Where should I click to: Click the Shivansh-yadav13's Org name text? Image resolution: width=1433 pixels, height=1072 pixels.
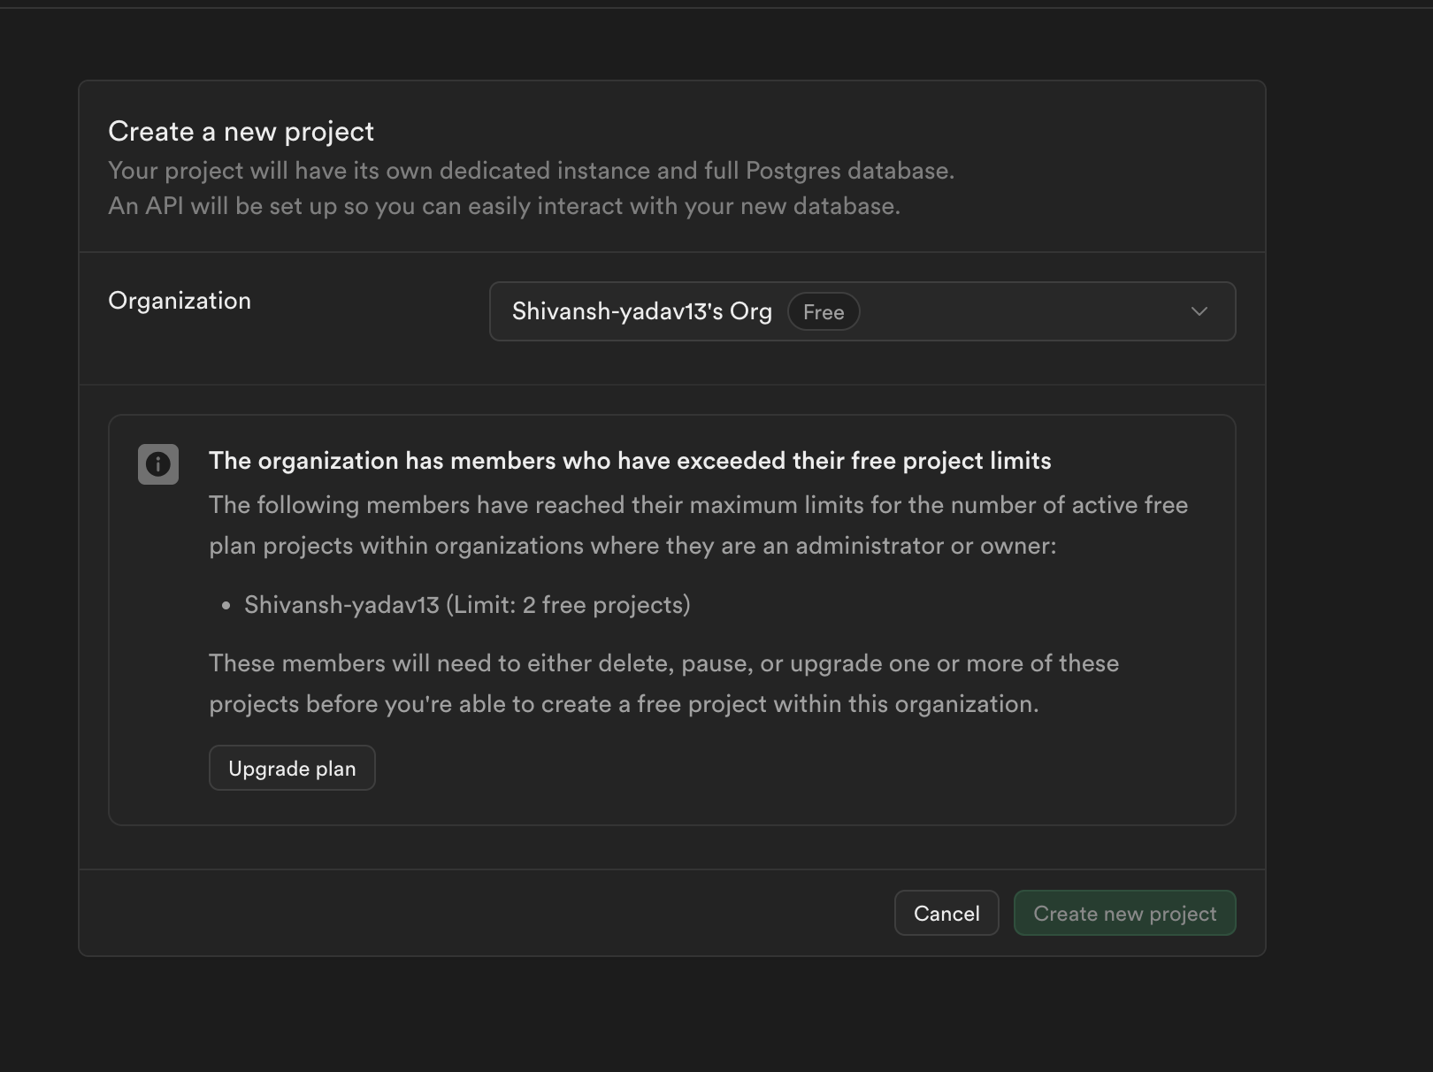[x=641, y=311]
